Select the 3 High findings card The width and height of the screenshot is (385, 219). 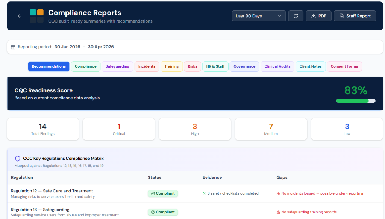[195, 129]
